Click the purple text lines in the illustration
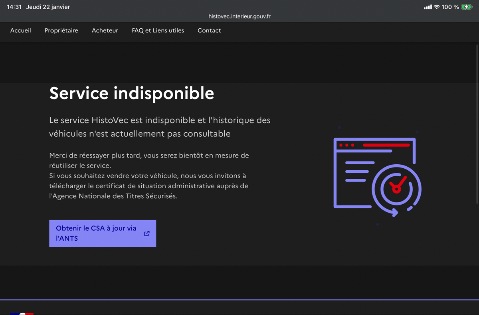 357,171
